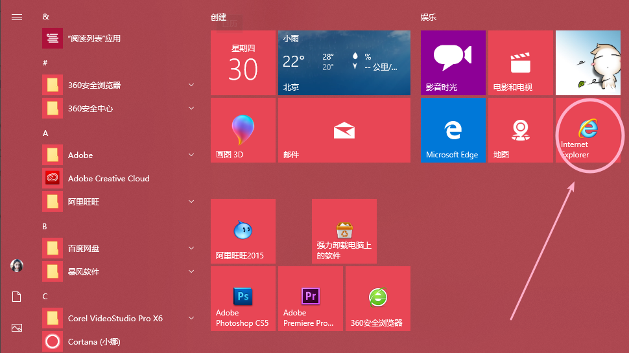Expand the 360安全中心 folder chevron
The height and width of the screenshot is (353, 629).
point(191,108)
